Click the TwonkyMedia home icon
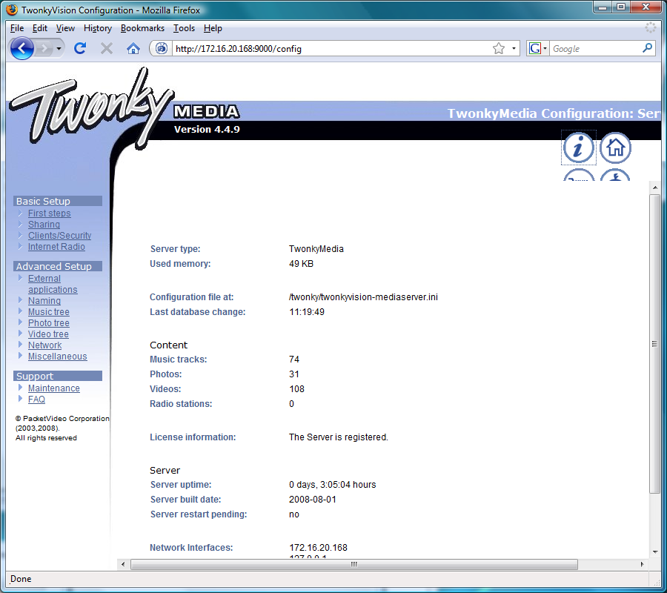This screenshot has width=667, height=593. pos(615,148)
